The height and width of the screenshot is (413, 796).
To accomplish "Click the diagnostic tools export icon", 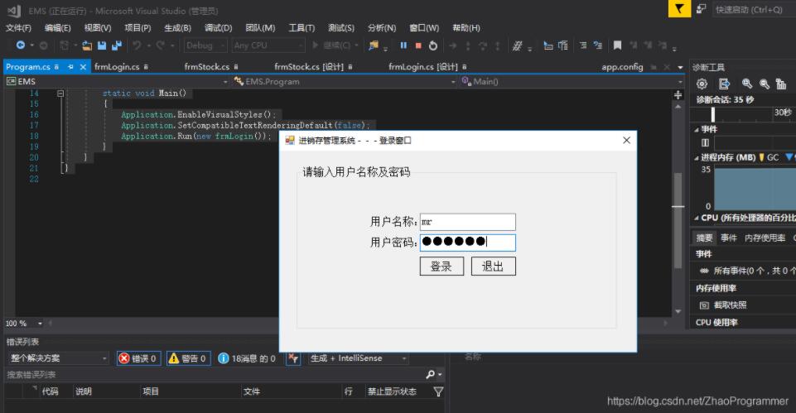I will click(x=725, y=84).
